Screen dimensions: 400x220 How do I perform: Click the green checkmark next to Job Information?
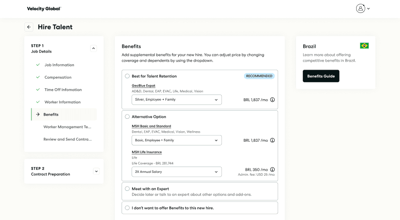point(38,65)
